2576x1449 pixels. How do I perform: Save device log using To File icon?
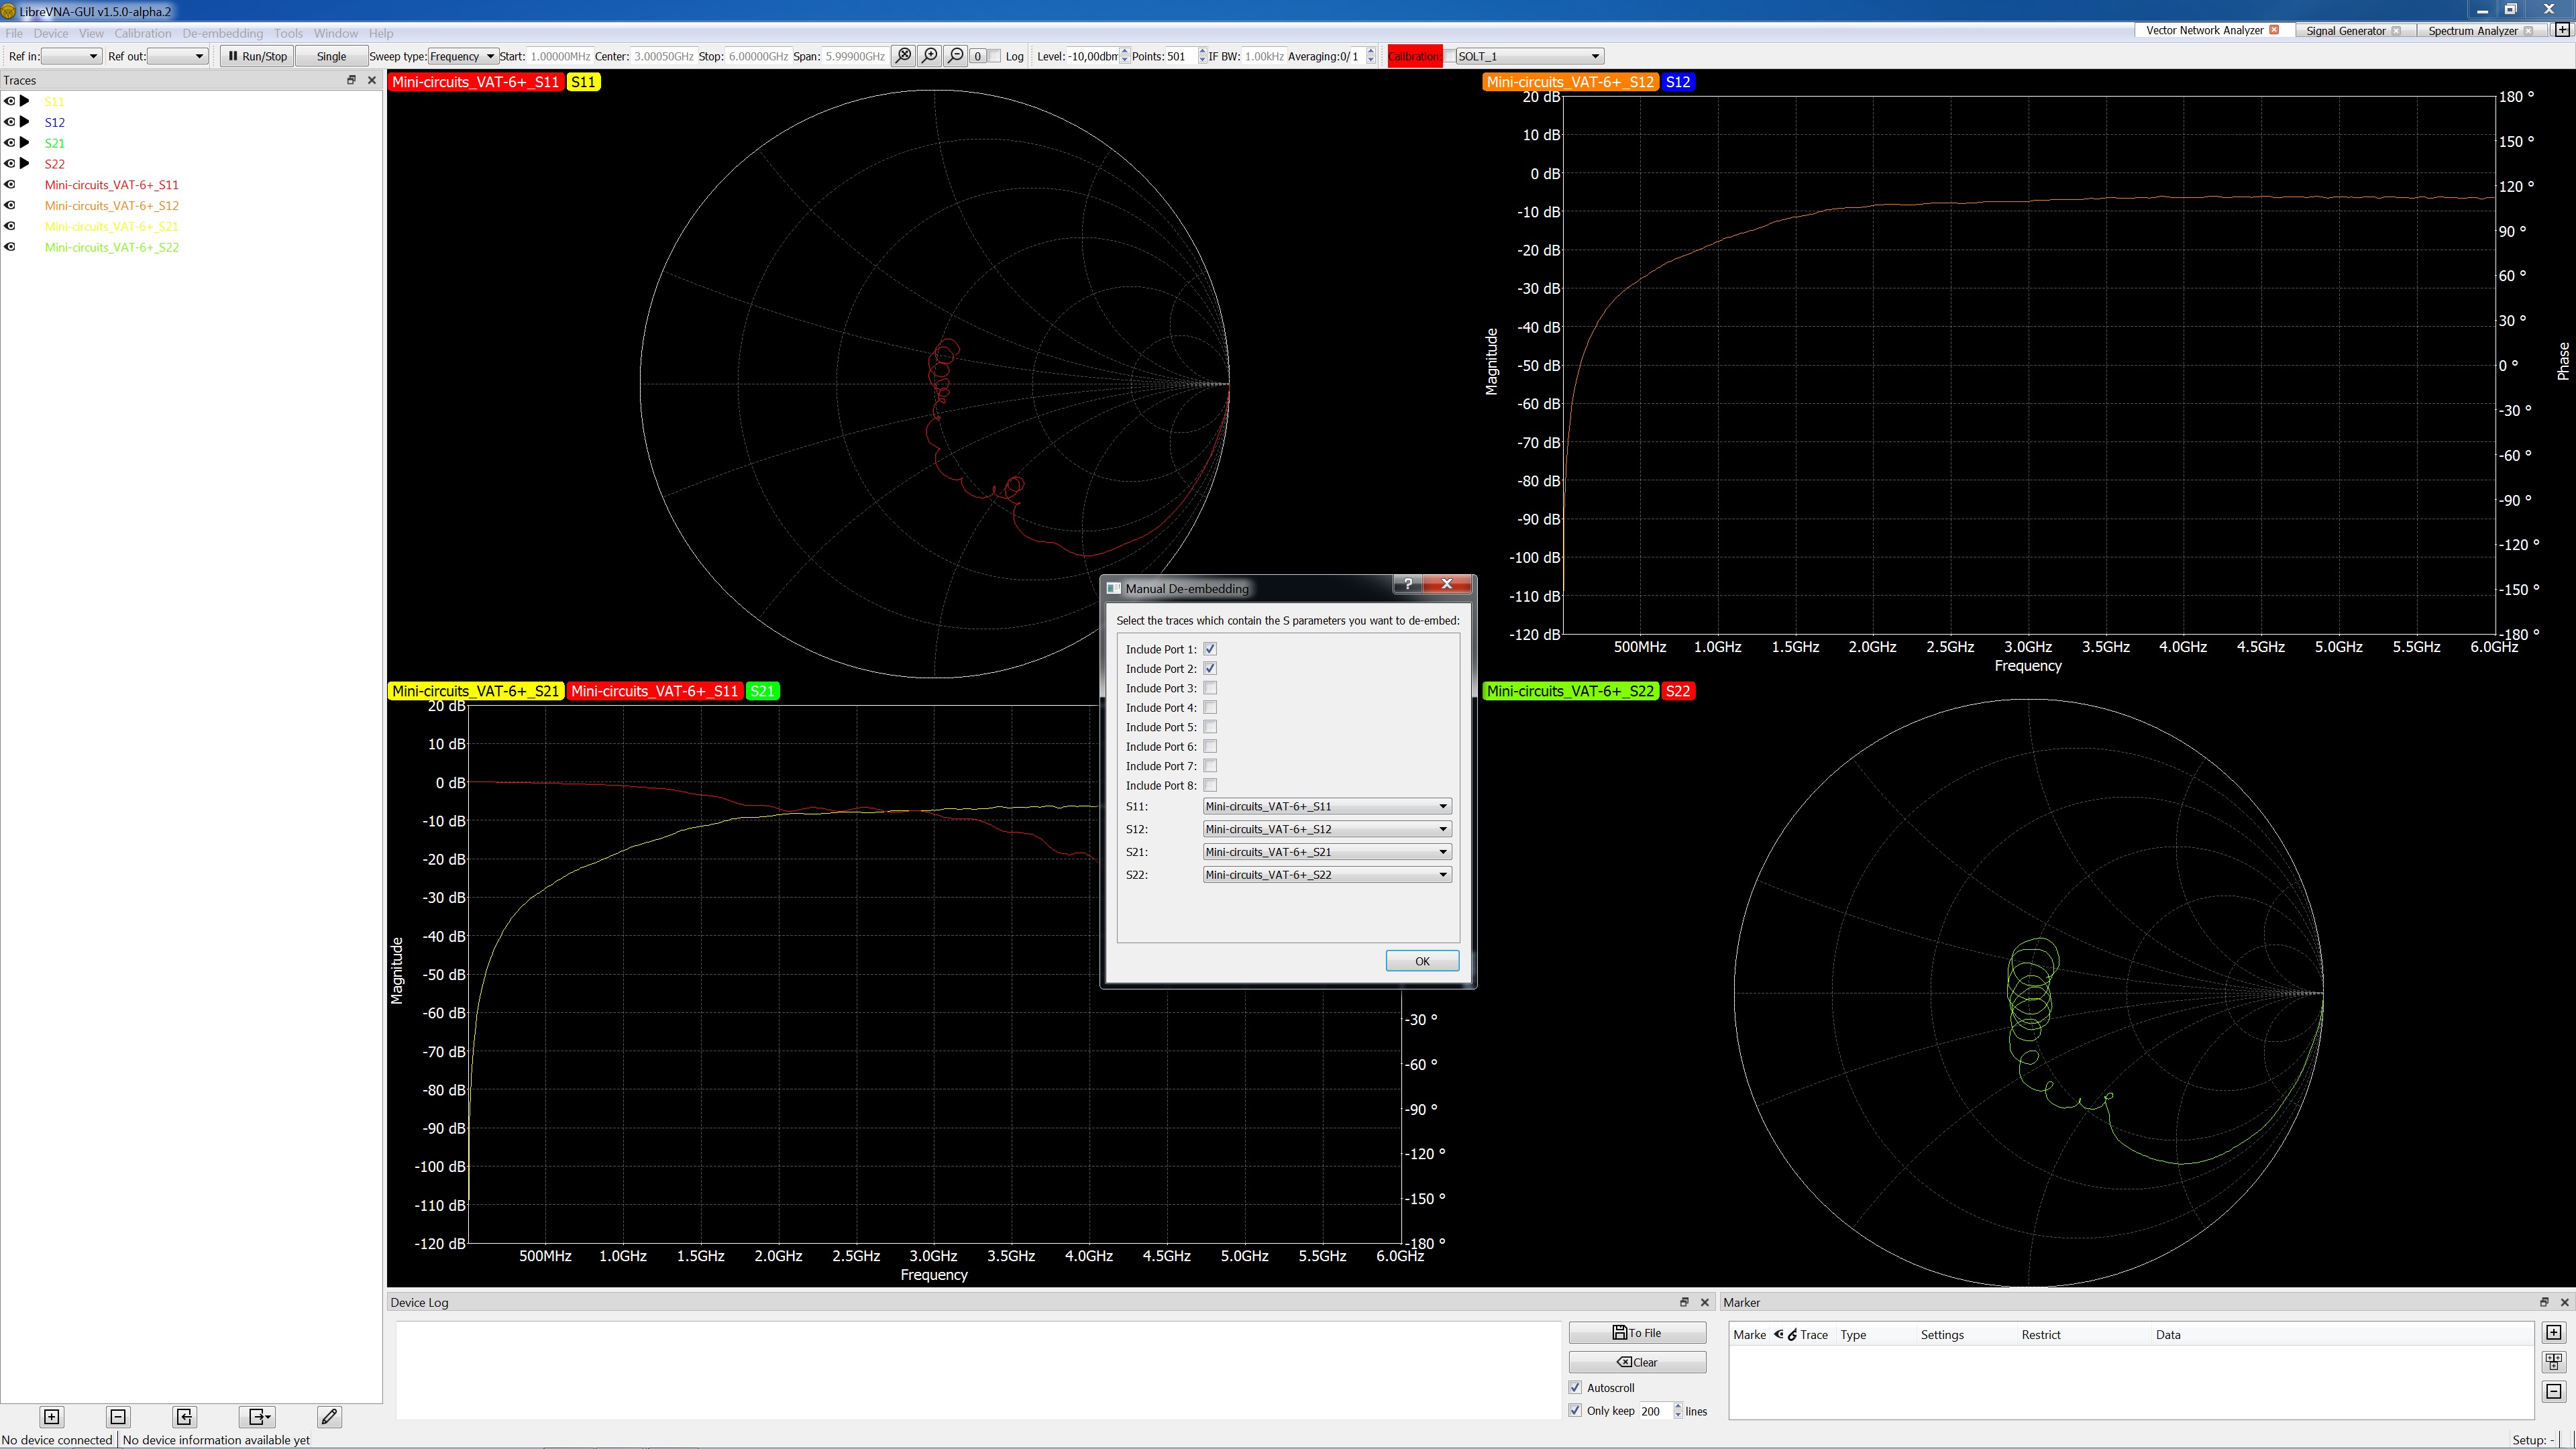click(x=1637, y=1332)
